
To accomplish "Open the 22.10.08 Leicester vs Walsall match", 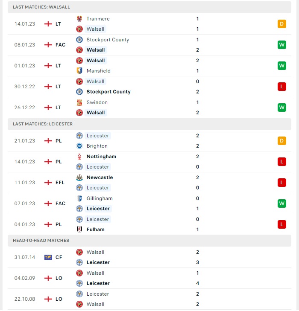I will (x=149, y=299).
